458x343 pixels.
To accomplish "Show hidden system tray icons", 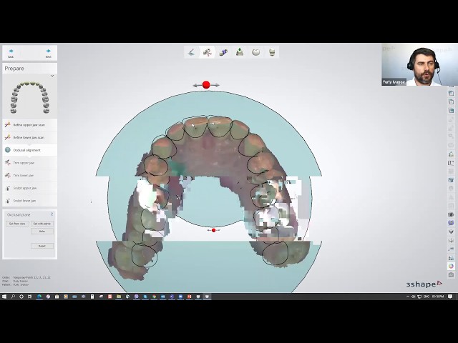I will [x=408, y=297].
